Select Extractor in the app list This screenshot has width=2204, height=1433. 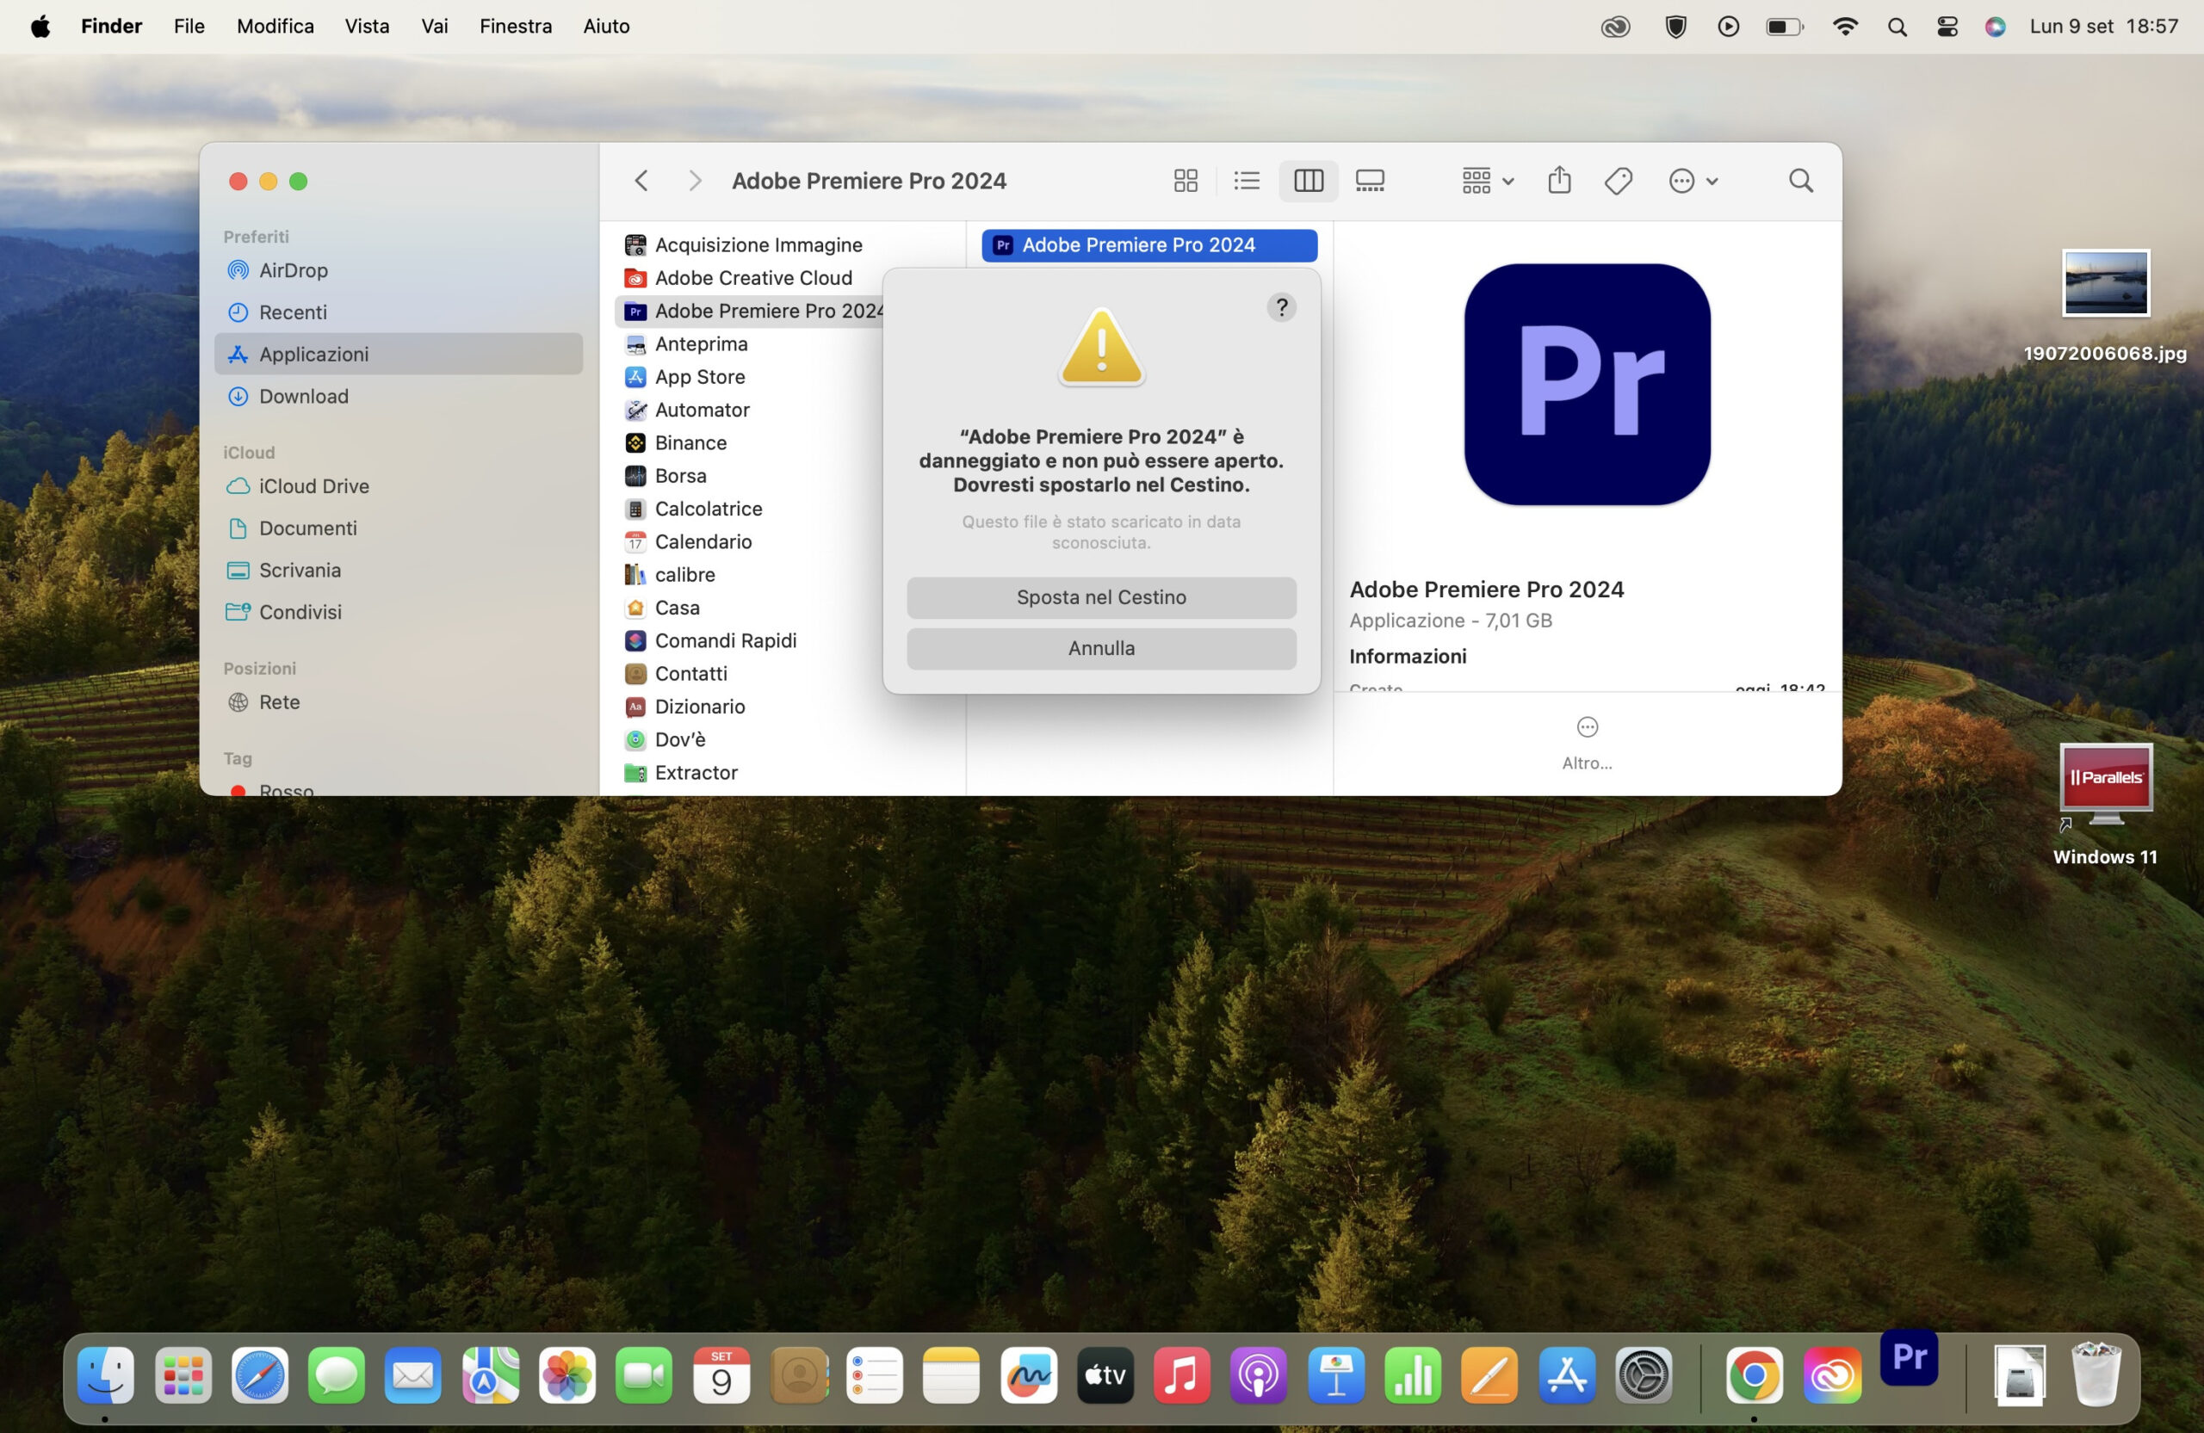pos(783,772)
